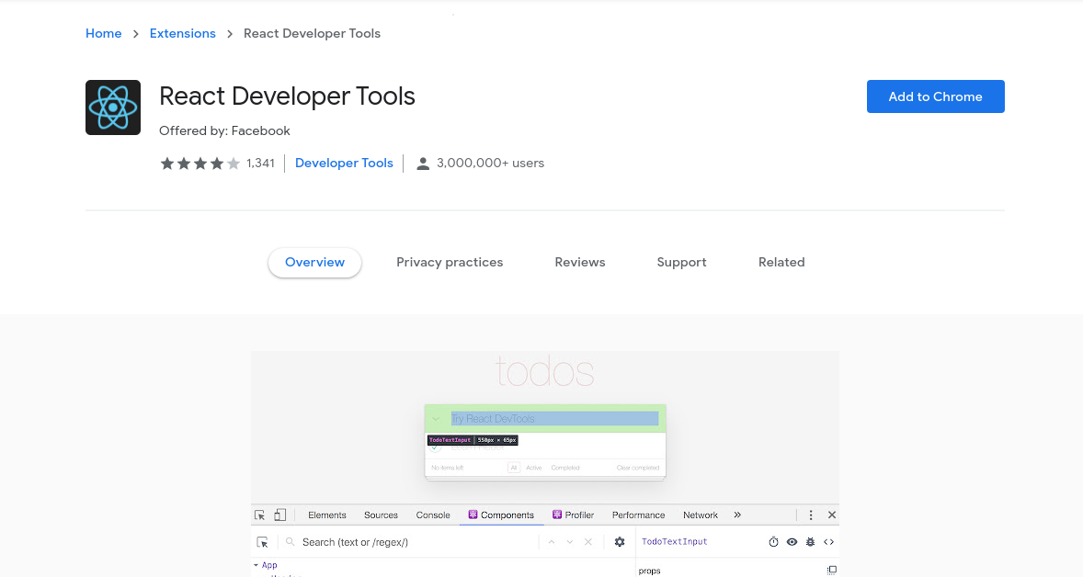Screen dimensions: 1083x577
Task: Open the Developer Tools category link
Action: (344, 163)
